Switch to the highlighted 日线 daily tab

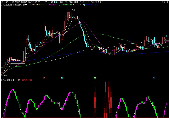pyautogui.click(x=56, y=2)
